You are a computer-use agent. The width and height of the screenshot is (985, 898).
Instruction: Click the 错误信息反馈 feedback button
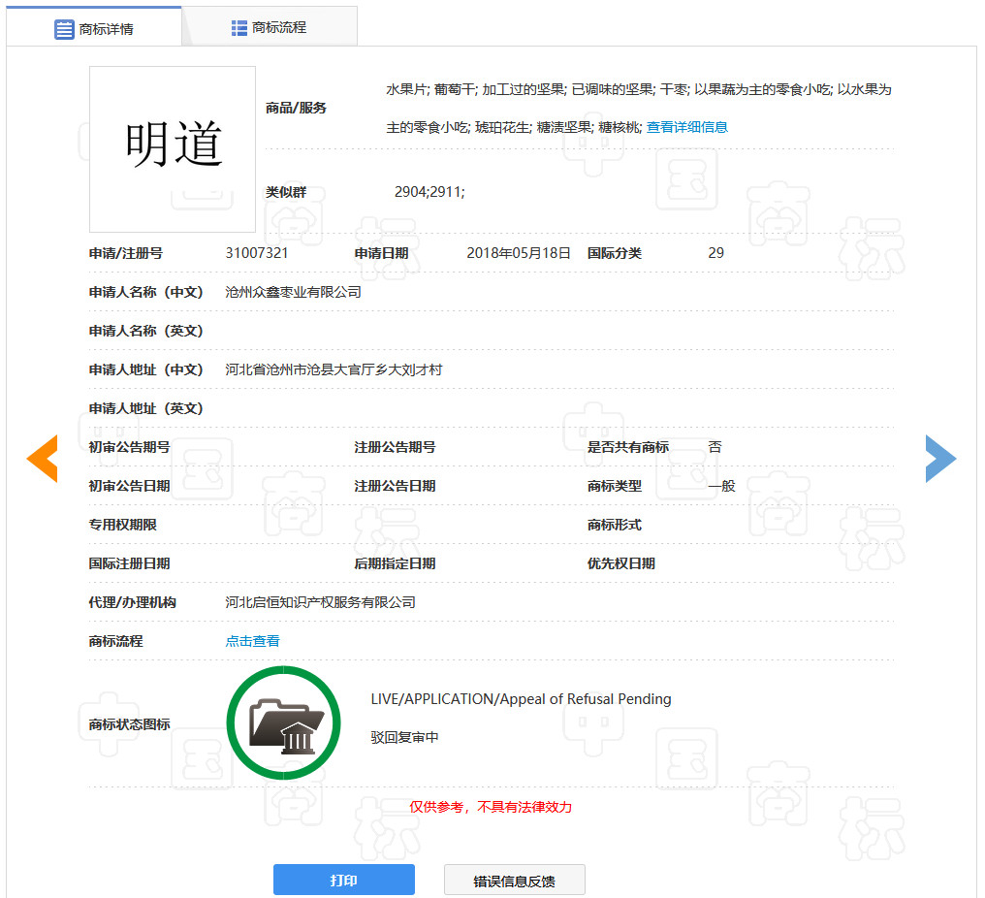pyautogui.click(x=514, y=879)
